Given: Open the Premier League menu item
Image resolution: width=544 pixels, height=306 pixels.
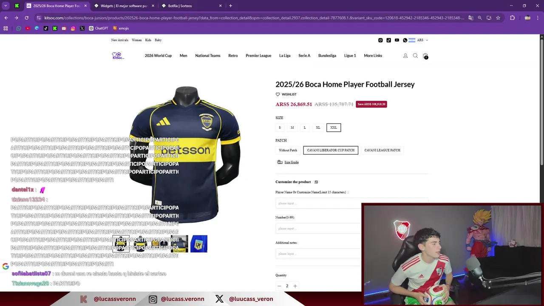Looking at the screenshot, I should [x=258, y=56].
